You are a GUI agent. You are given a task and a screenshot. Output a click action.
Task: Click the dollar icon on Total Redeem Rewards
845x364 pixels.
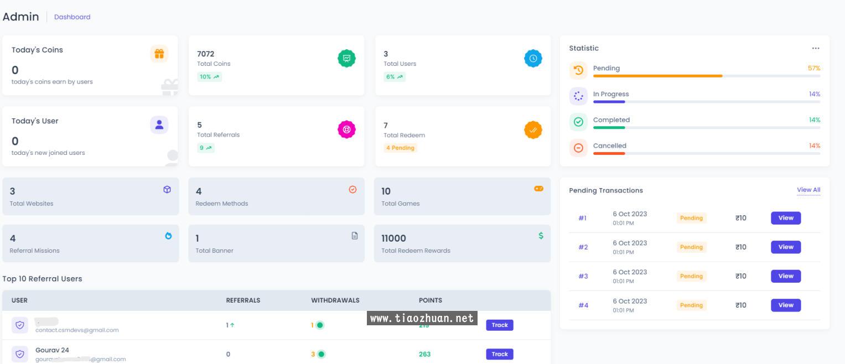[541, 236]
